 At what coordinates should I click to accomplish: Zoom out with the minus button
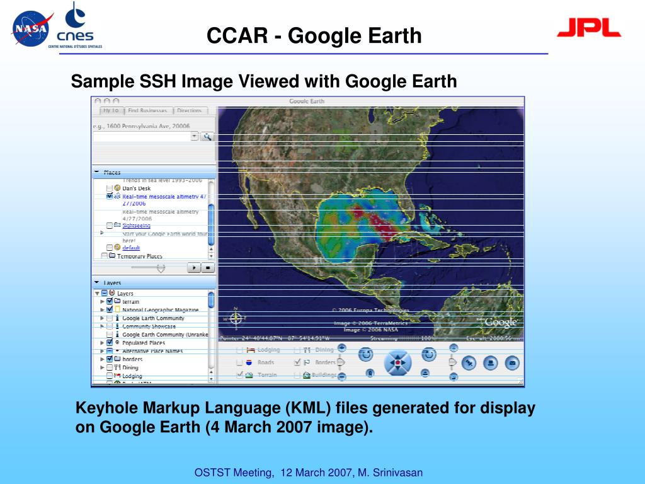[x=342, y=376]
